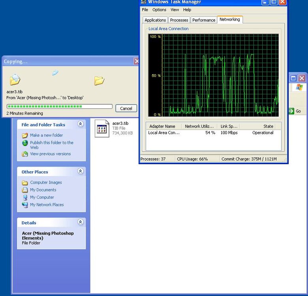Collapse the Other Places panel

(x=80, y=171)
